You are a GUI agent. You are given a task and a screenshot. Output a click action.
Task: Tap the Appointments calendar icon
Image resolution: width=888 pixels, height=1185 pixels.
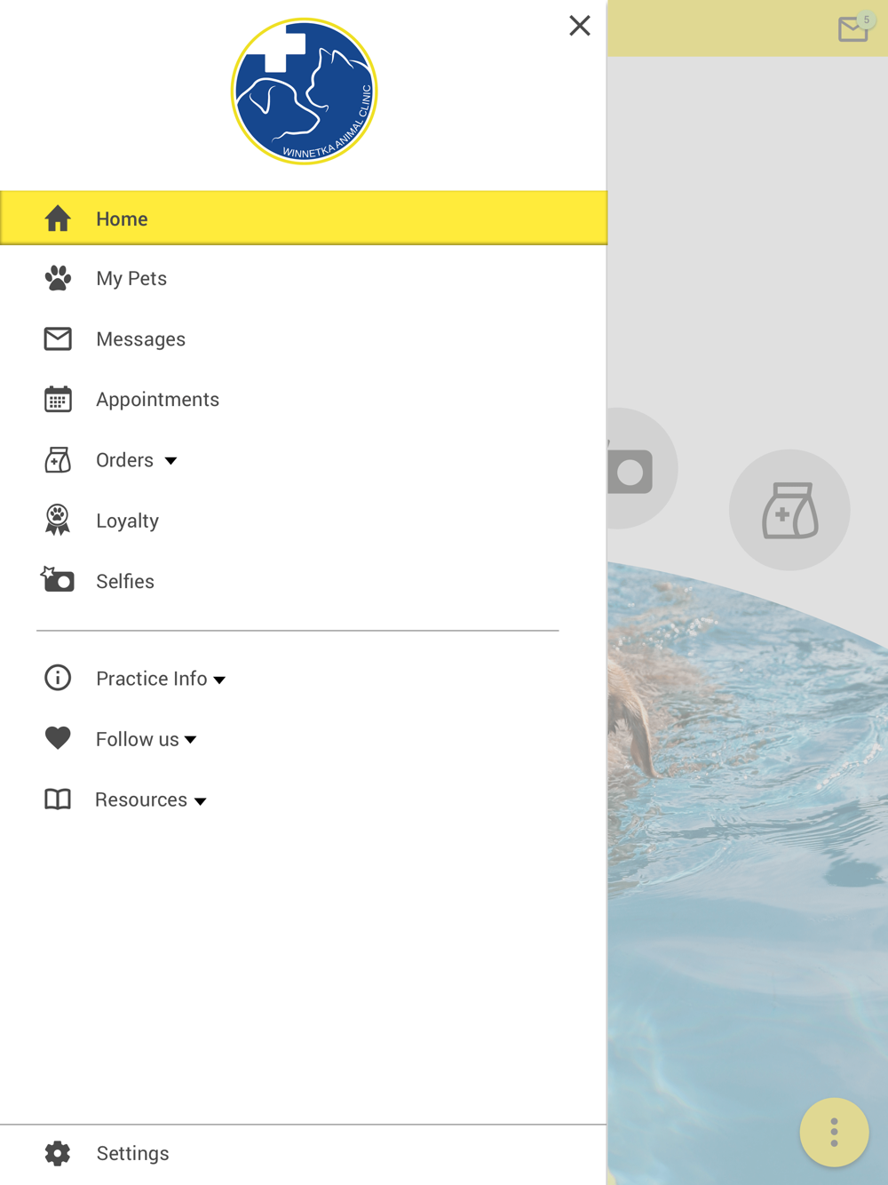coord(58,399)
